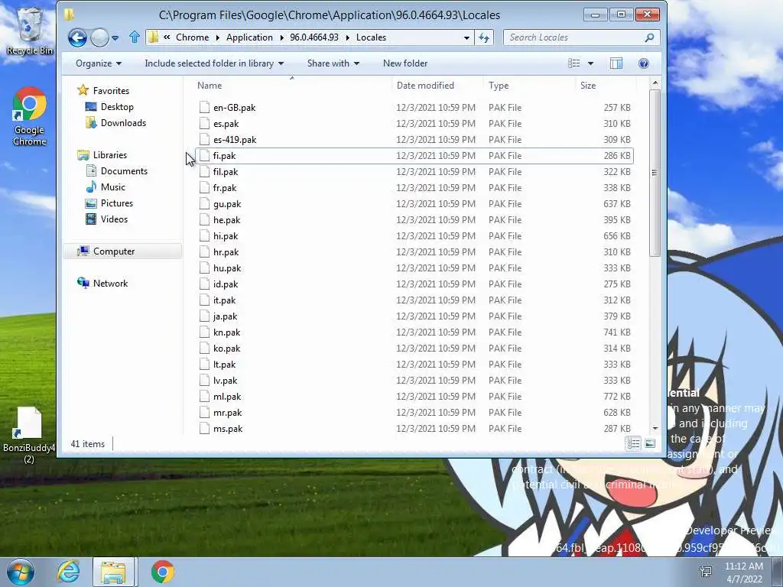
Task: Select the kn.pak file
Action: 414,332
